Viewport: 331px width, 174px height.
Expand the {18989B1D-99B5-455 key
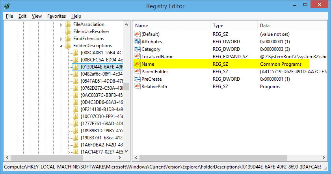[69, 131]
